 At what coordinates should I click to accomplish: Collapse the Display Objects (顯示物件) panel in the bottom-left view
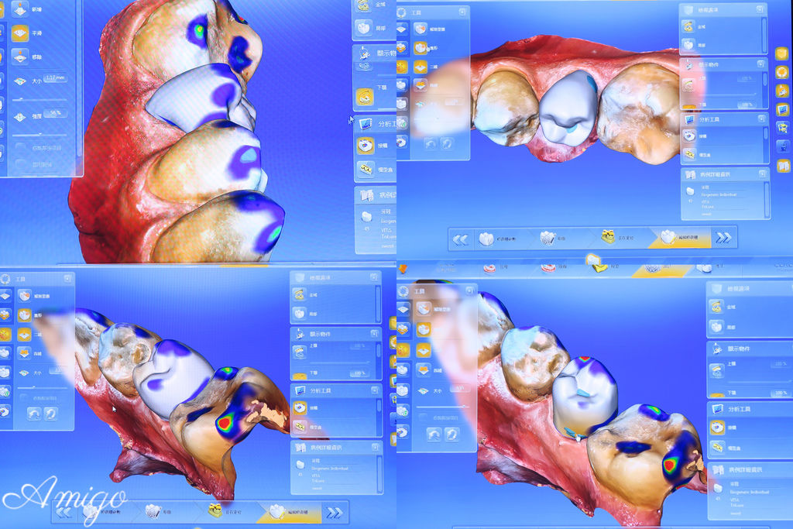click(x=374, y=334)
